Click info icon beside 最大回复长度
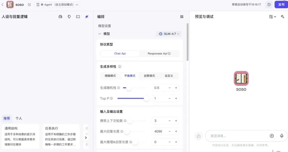The height and width of the screenshot is (152, 288). point(122,132)
